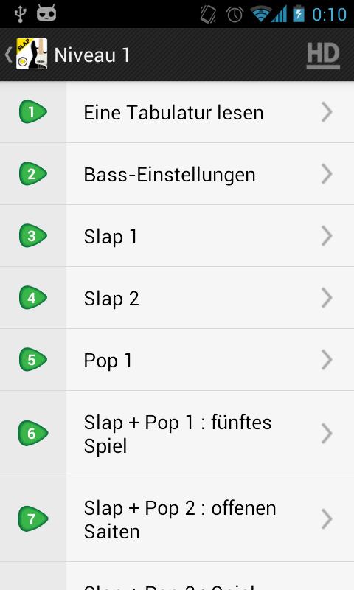Tap green pick number 5 icon

point(33,359)
